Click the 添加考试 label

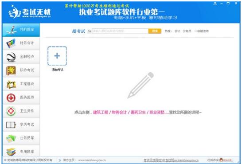58,70
